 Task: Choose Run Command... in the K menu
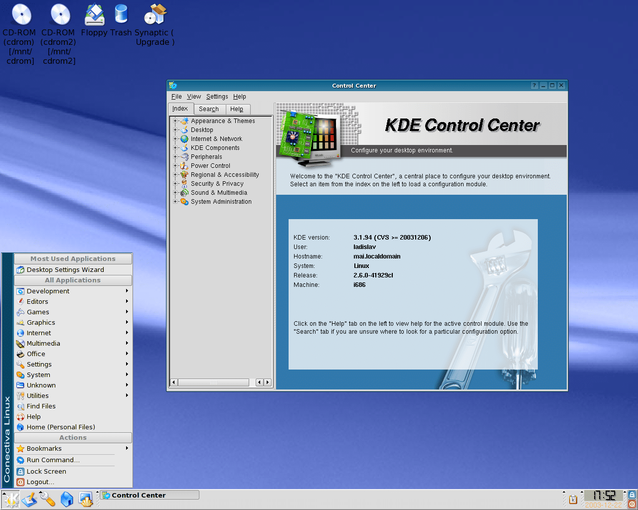coord(73,460)
